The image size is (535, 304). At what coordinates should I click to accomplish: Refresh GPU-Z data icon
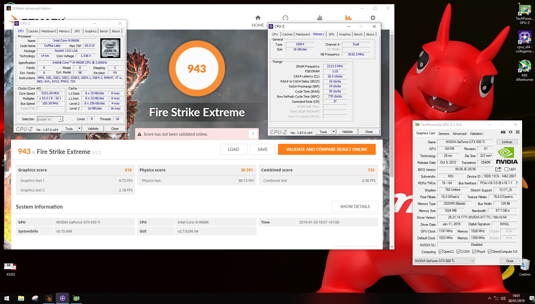pyautogui.click(x=510, y=132)
